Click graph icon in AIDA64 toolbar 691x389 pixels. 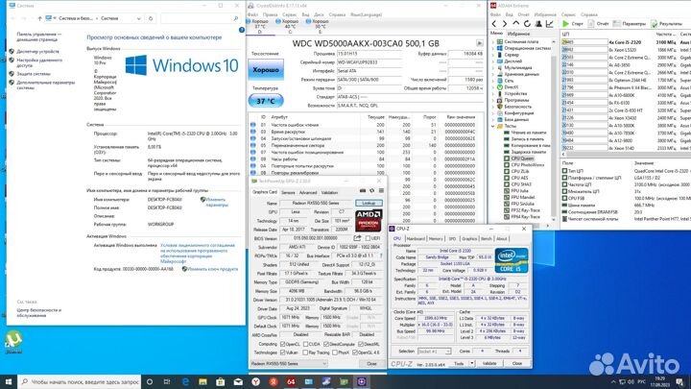point(550,24)
